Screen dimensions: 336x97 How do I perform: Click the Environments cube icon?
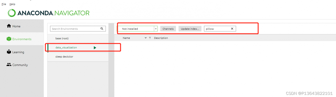pyautogui.click(x=9, y=39)
